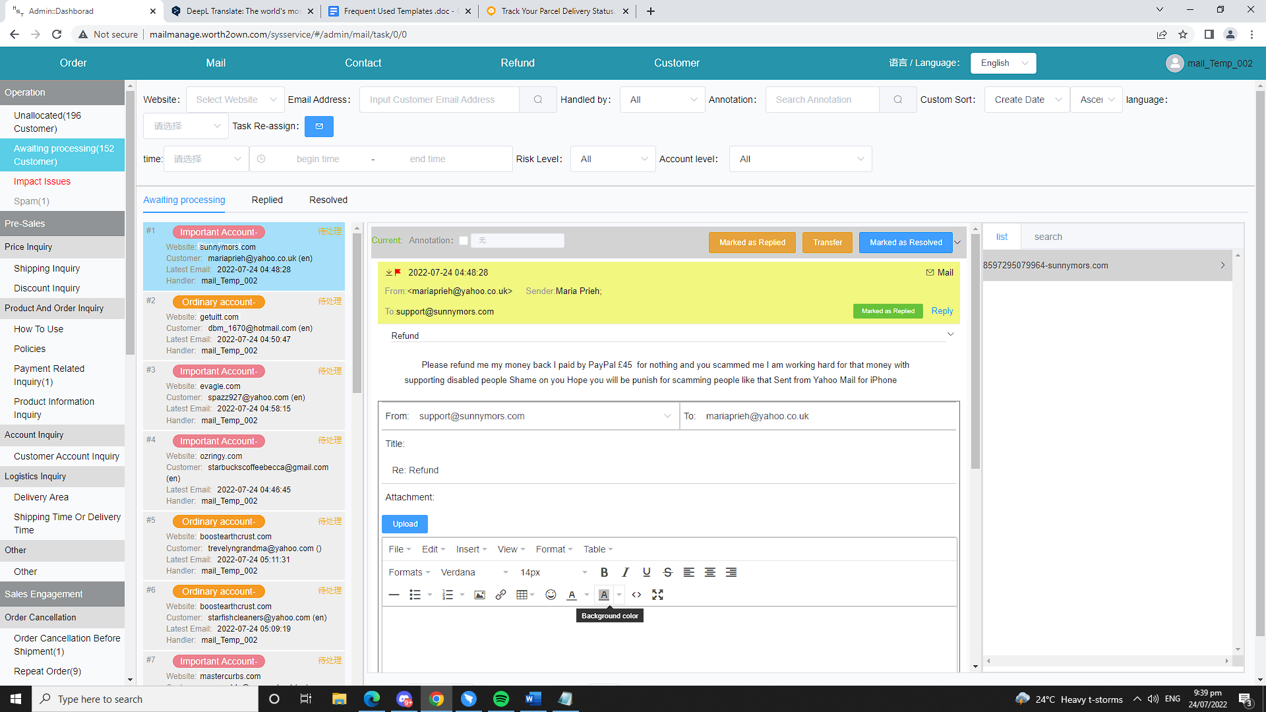This screenshot has height=712, width=1266.
Task: Tick the Annotation checkbox
Action: click(x=464, y=241)
